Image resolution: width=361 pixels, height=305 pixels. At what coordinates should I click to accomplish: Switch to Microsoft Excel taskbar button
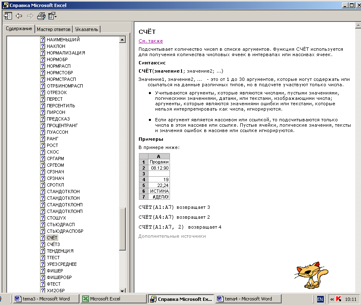114,299
